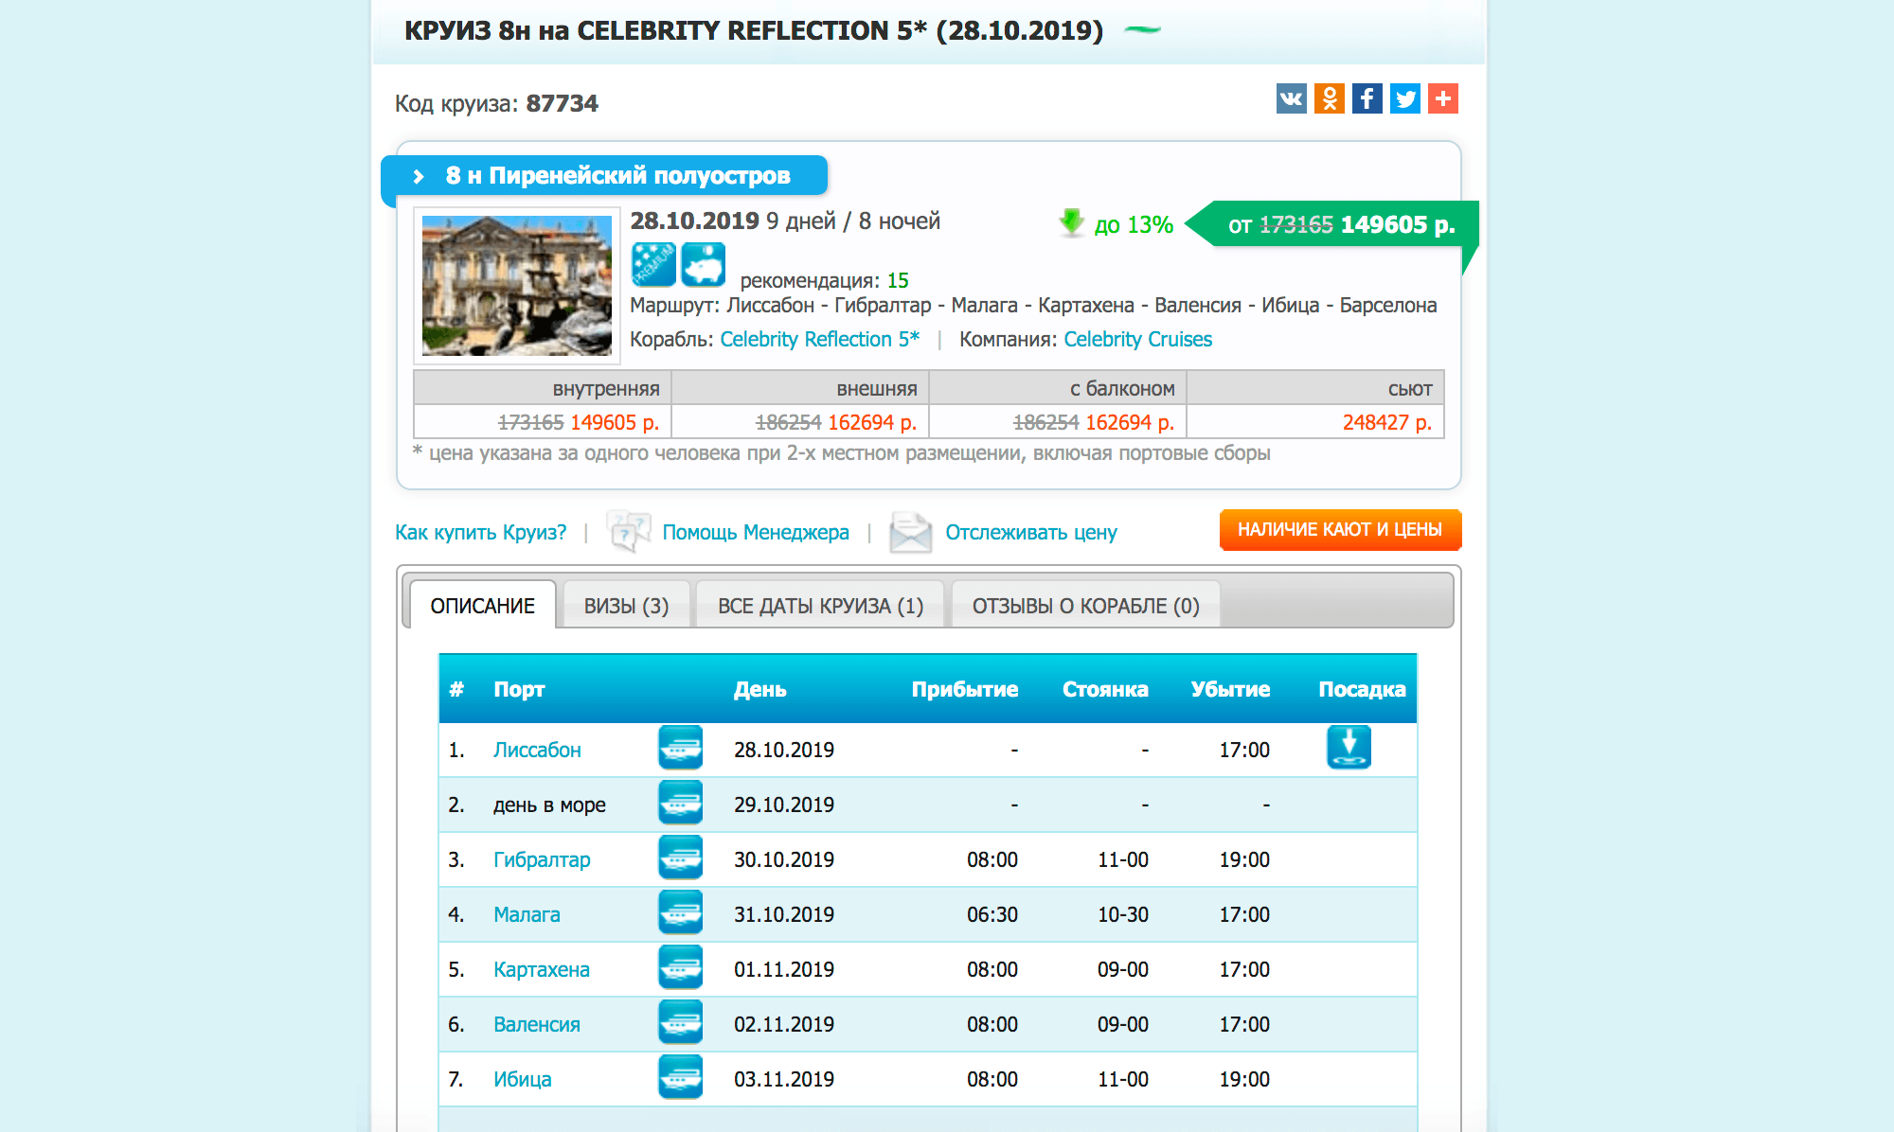
Task: Click the piggy bank savings icon
Action: [703, 264]
